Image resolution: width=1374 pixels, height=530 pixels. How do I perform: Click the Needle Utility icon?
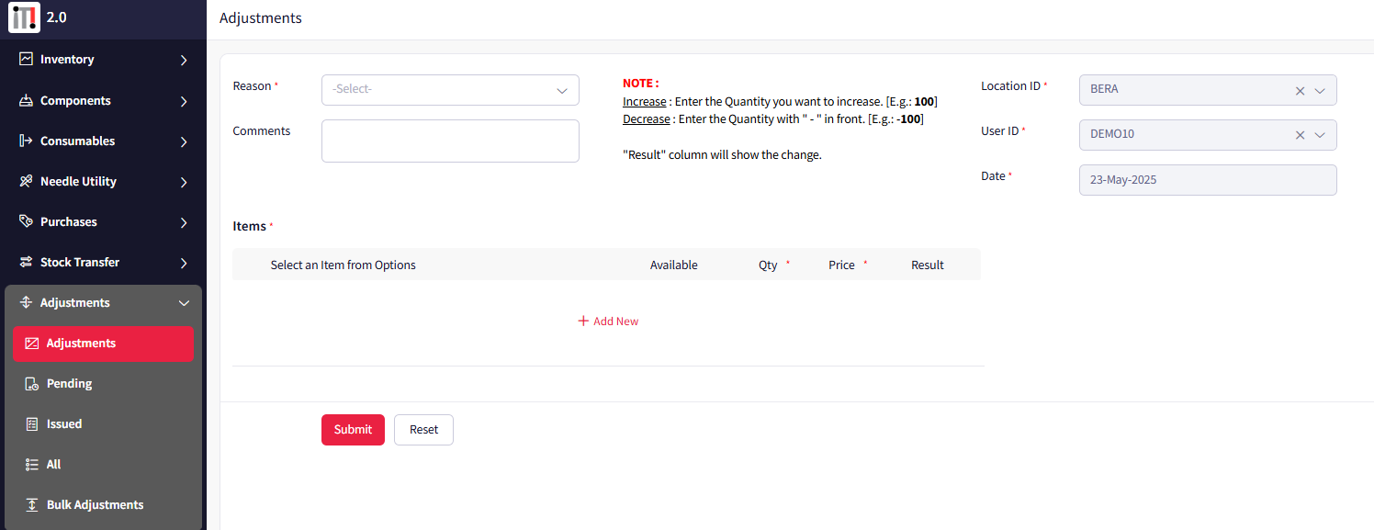pyautogui.click(x=27, y=182)
